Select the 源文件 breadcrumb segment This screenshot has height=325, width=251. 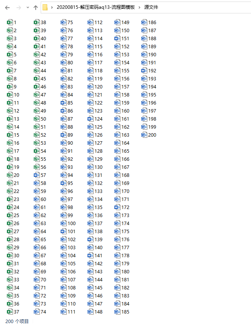151,7
